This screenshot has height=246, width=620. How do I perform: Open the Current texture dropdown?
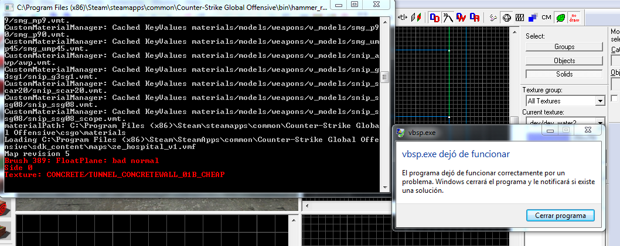pos(599,122)
